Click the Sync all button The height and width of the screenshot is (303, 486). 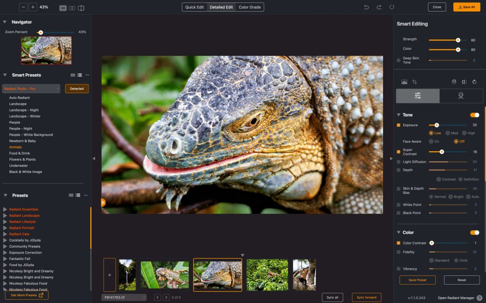click(332, 298)
